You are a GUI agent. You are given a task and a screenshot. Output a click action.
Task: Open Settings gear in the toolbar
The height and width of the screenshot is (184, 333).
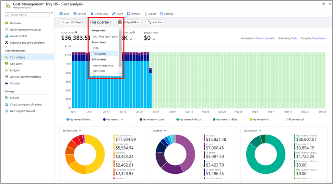(161, 14)
